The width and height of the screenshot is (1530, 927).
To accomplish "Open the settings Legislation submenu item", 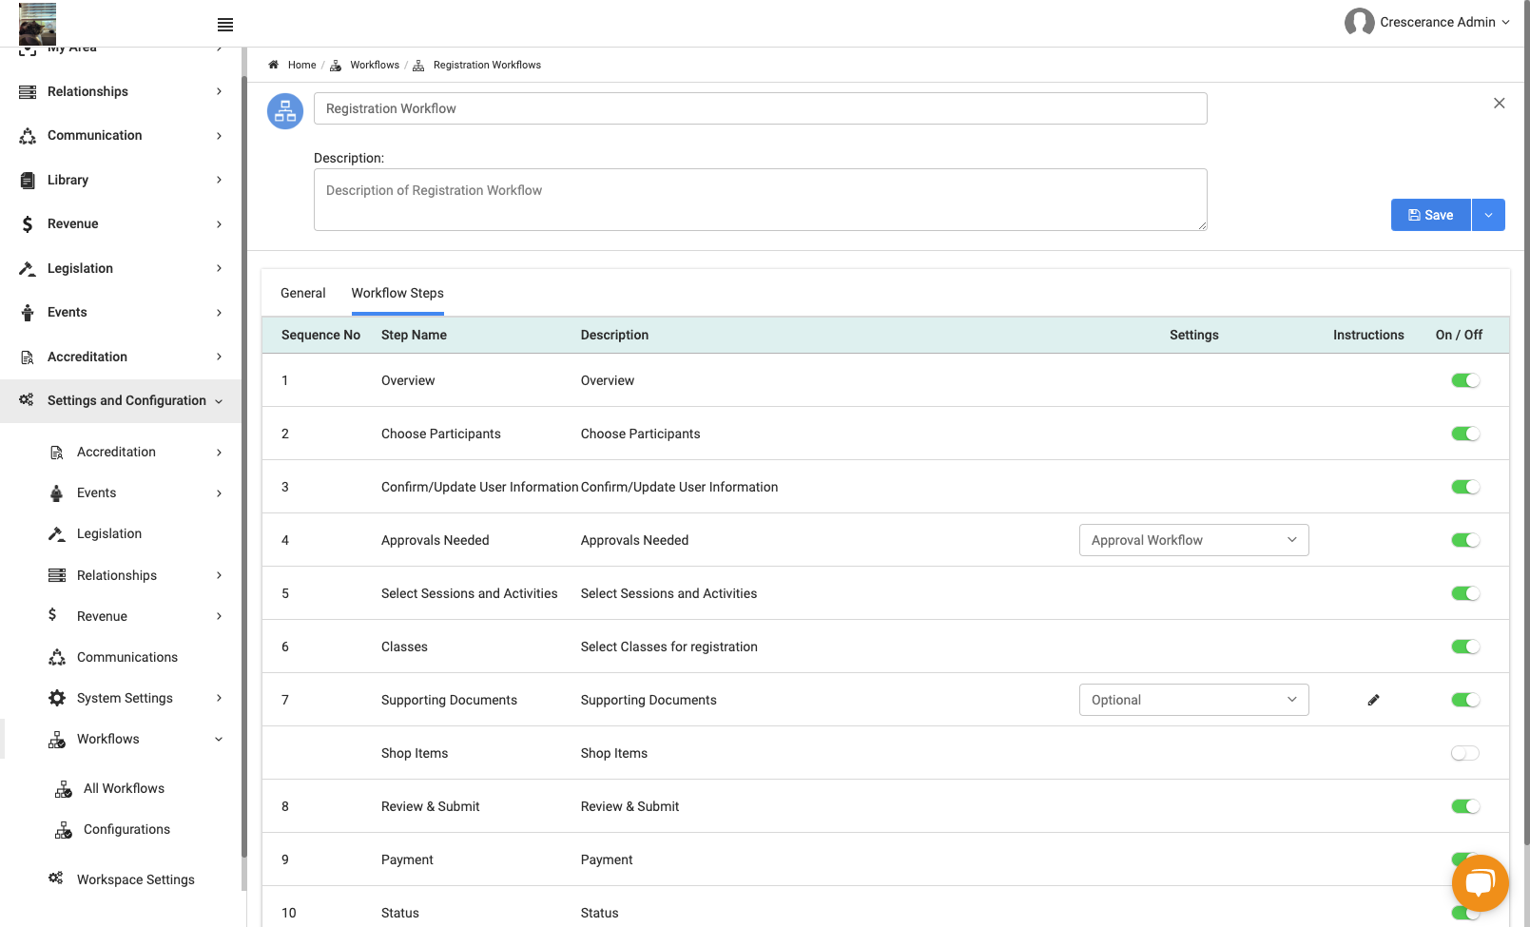I will pyautogui.click(x=109, y=533).
